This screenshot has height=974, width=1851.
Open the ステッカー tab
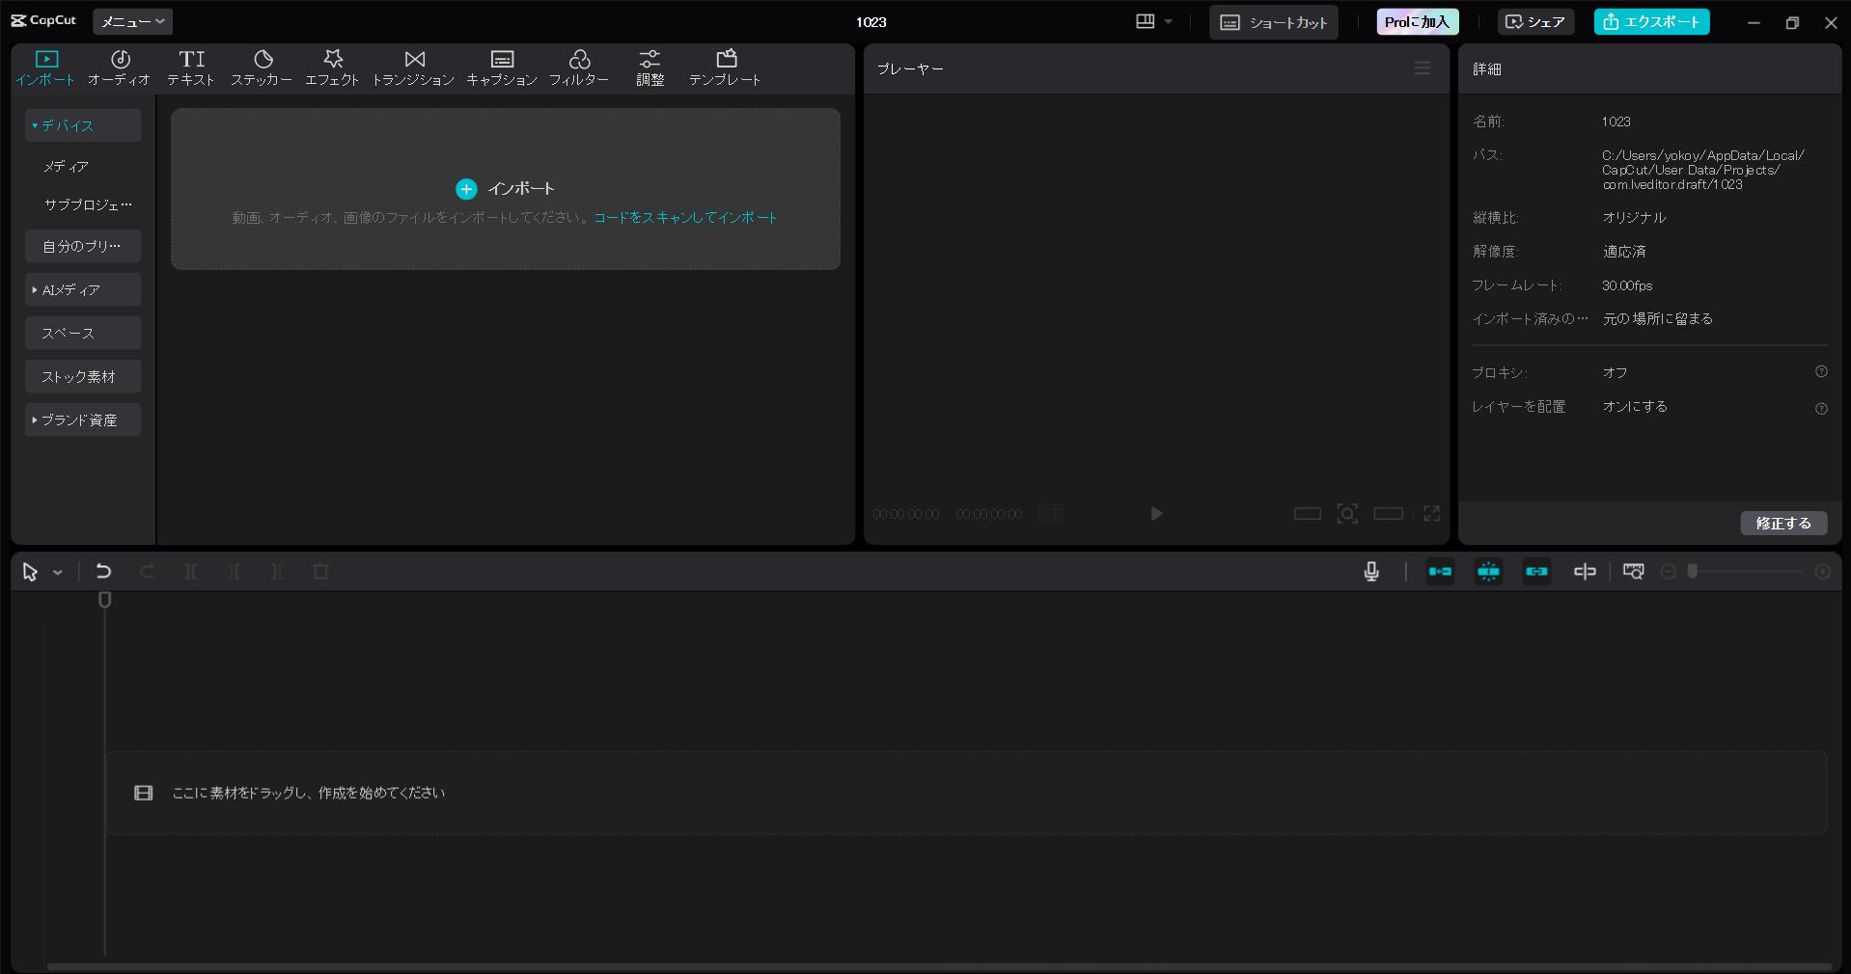262,68
